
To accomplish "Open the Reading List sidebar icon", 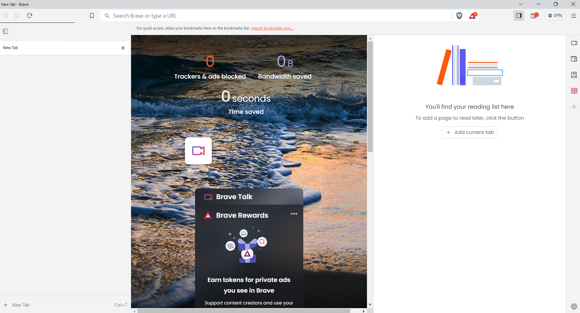I will (574, 90).
